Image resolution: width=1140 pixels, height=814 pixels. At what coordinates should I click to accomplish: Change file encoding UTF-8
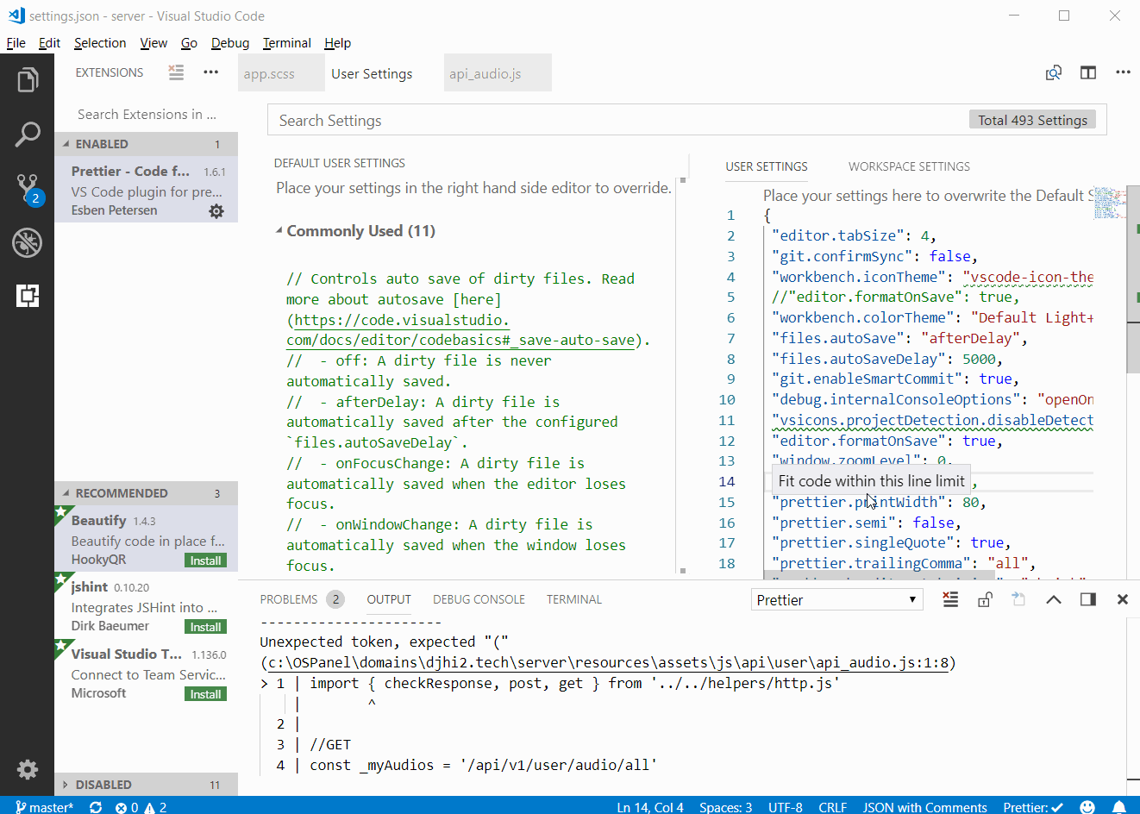pyautogui.click(x=786, y=807)
